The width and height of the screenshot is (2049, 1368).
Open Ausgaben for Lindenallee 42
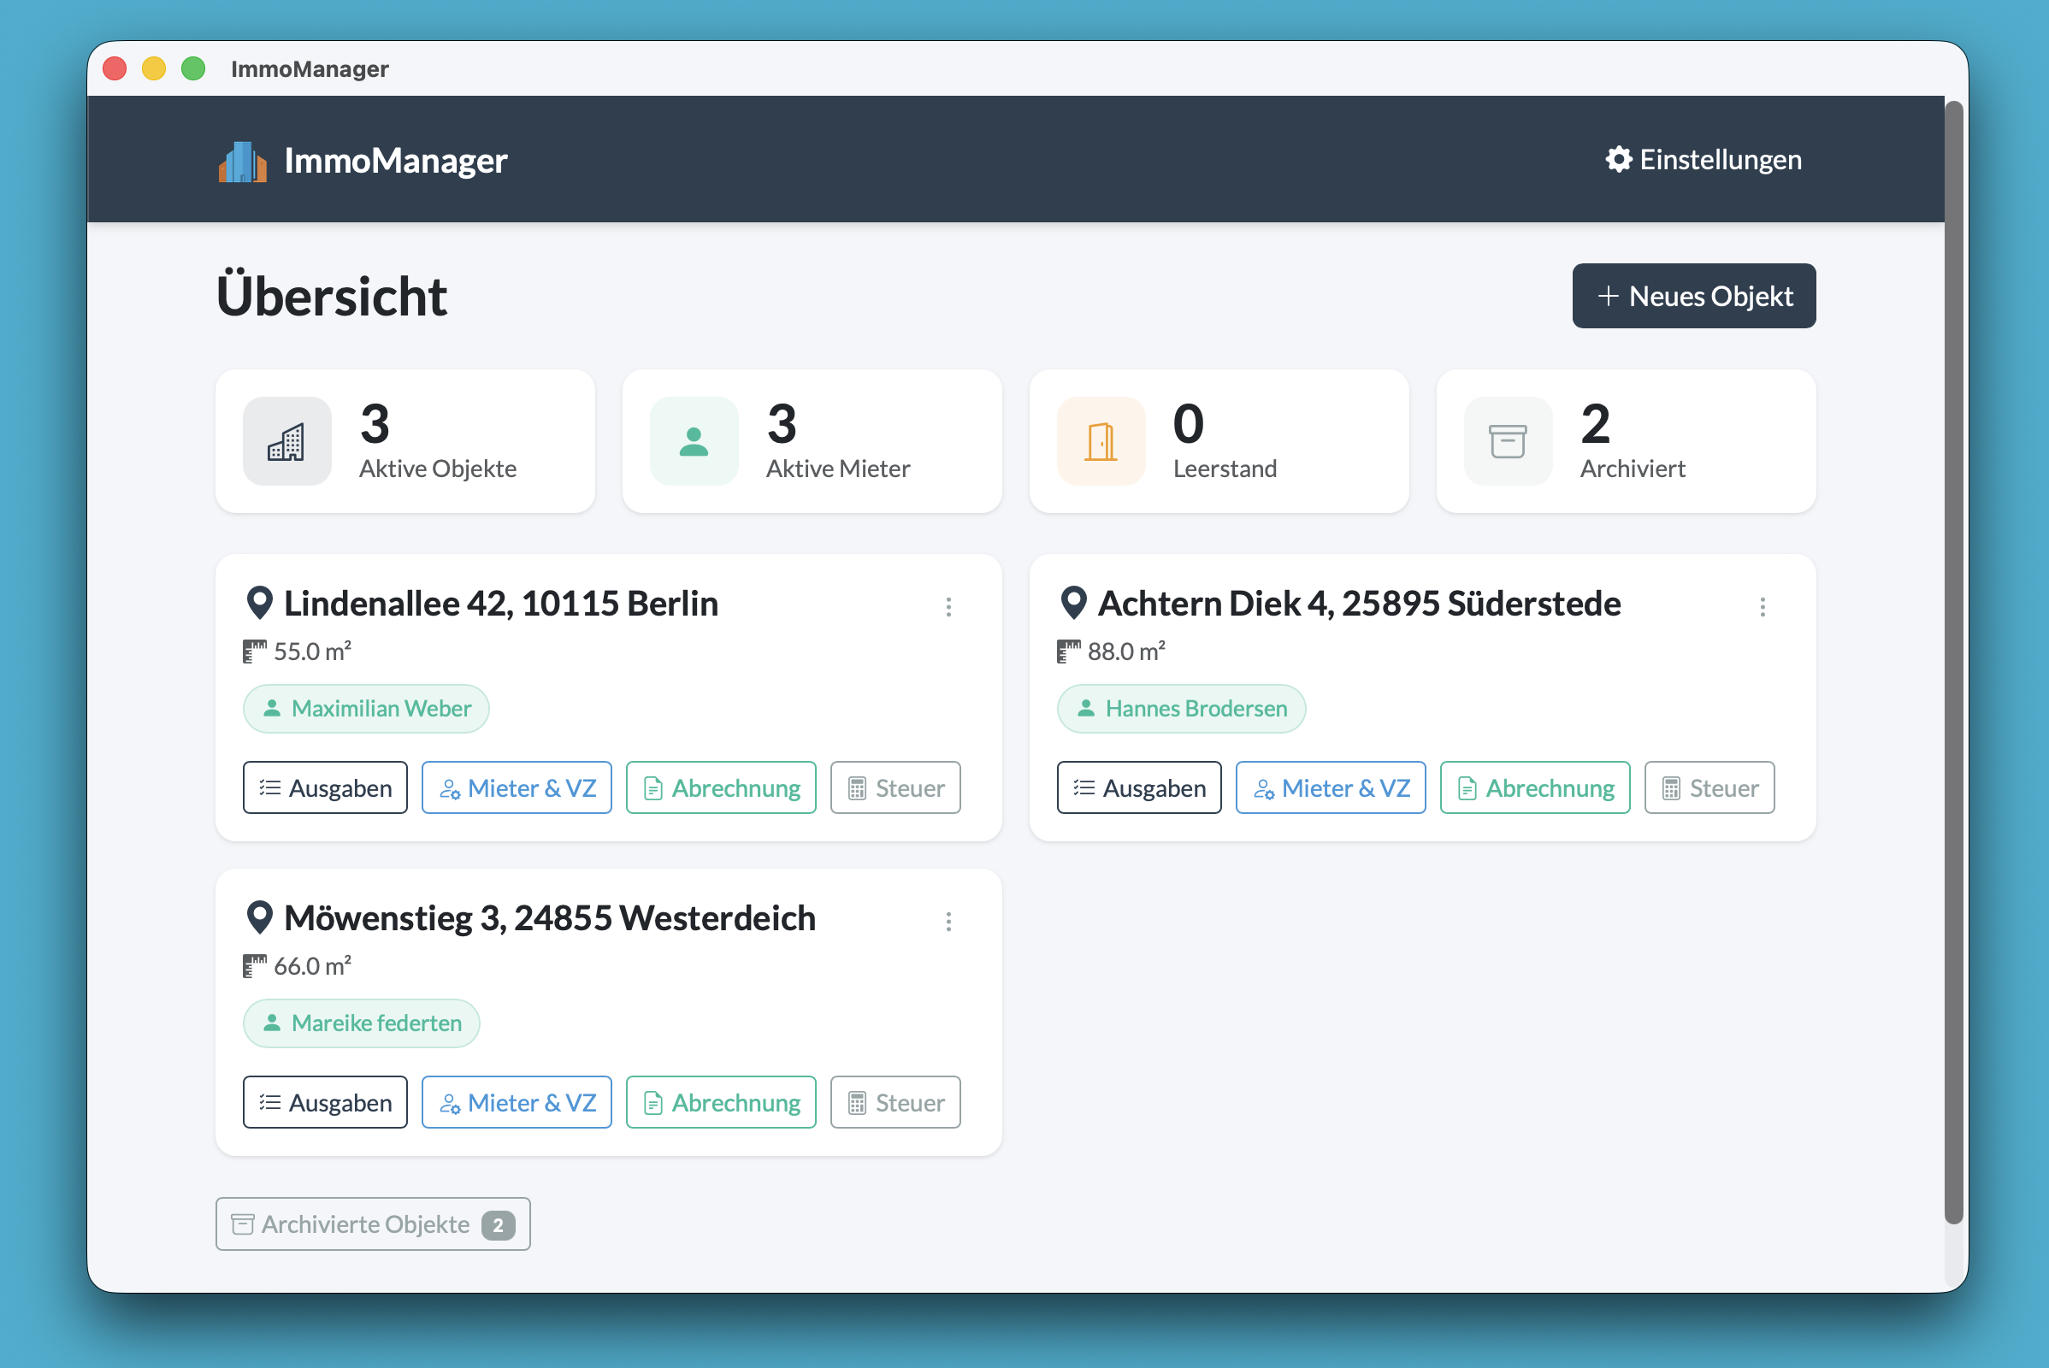click(x=326, y=787)
